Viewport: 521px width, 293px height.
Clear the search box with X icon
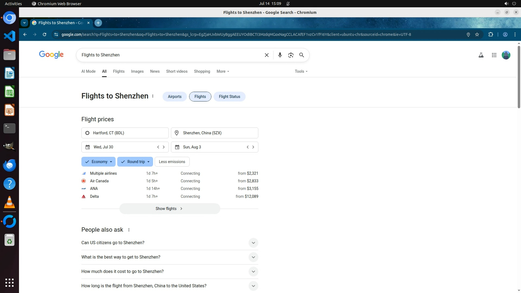pos(266,55)
